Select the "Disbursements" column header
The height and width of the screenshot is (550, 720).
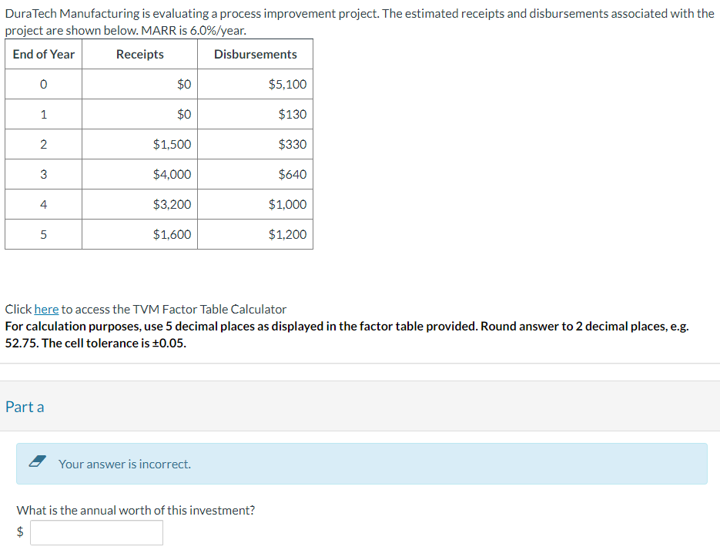pos(255,54)
